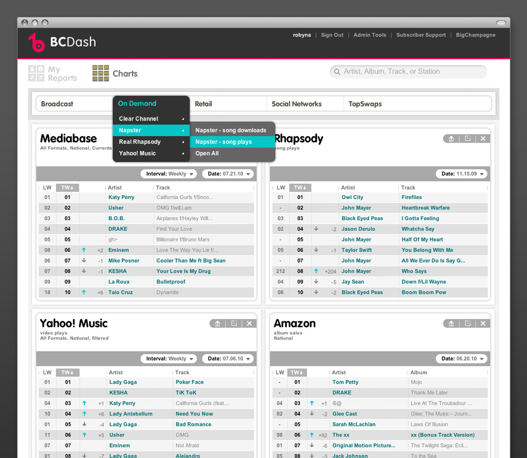Open the TopSwaps tab
Screen dimensions: 527x458
[365, 104]
